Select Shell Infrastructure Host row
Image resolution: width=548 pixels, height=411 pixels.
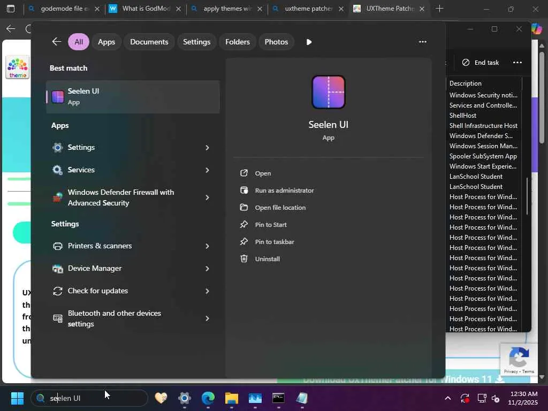click(x=484, y=125)
